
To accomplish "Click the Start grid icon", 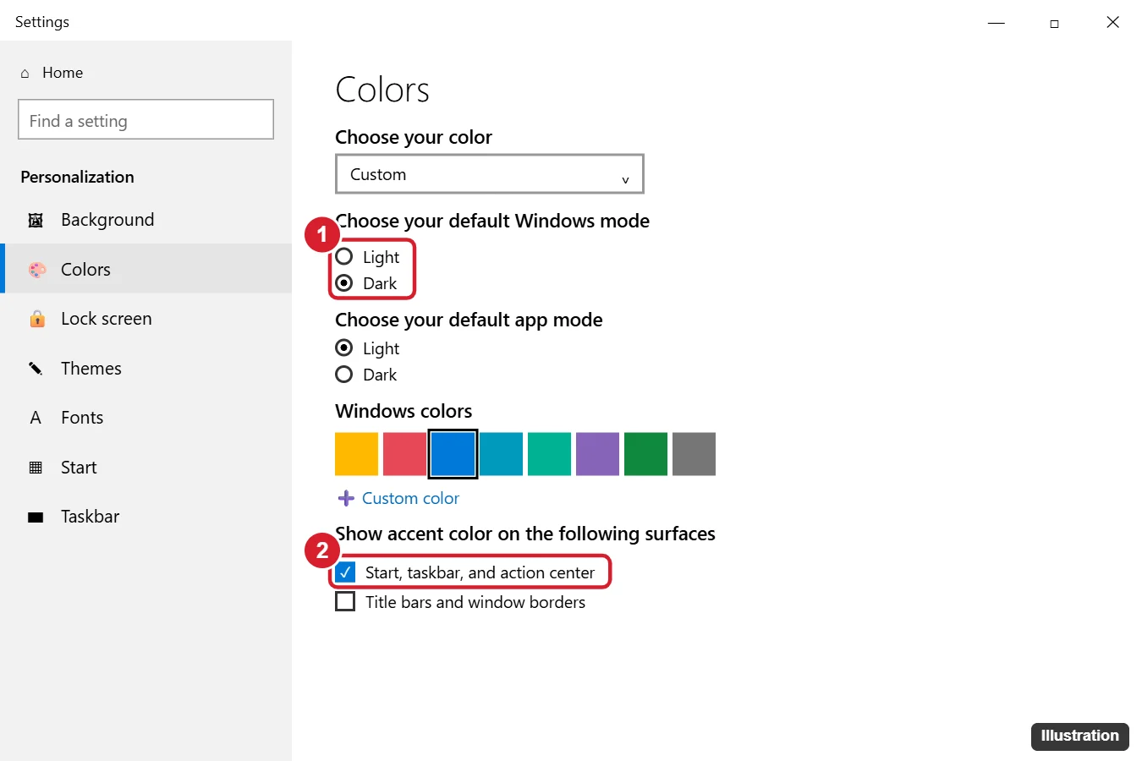I will (x=36, y=468).
